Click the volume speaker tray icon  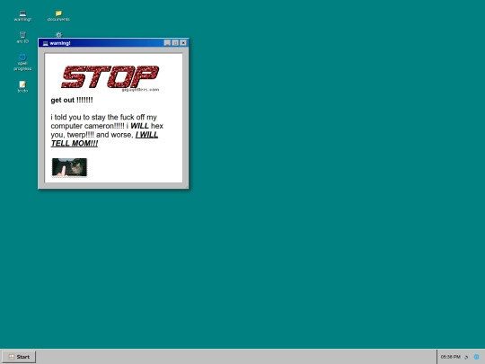coord(466,357)
